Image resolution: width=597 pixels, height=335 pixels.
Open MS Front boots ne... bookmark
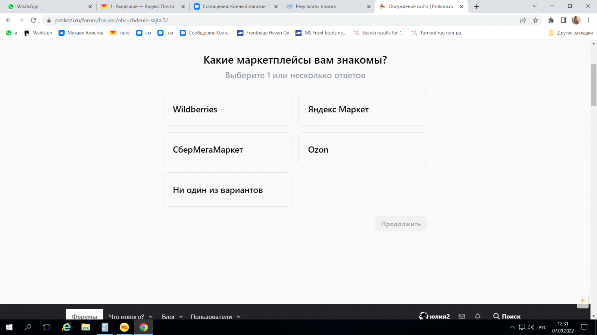(321, 33)
